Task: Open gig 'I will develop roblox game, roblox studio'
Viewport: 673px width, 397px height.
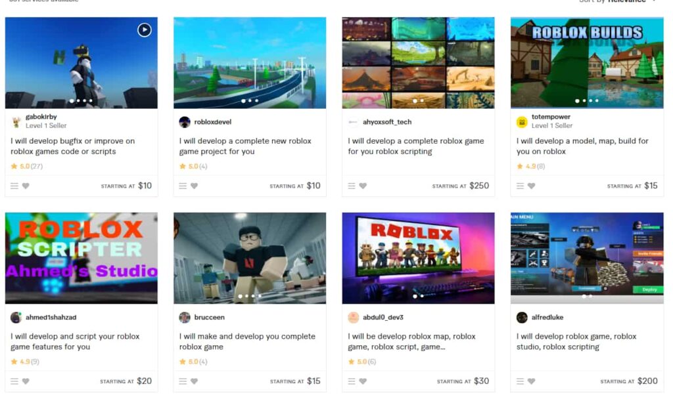Action: pos(576,342)
